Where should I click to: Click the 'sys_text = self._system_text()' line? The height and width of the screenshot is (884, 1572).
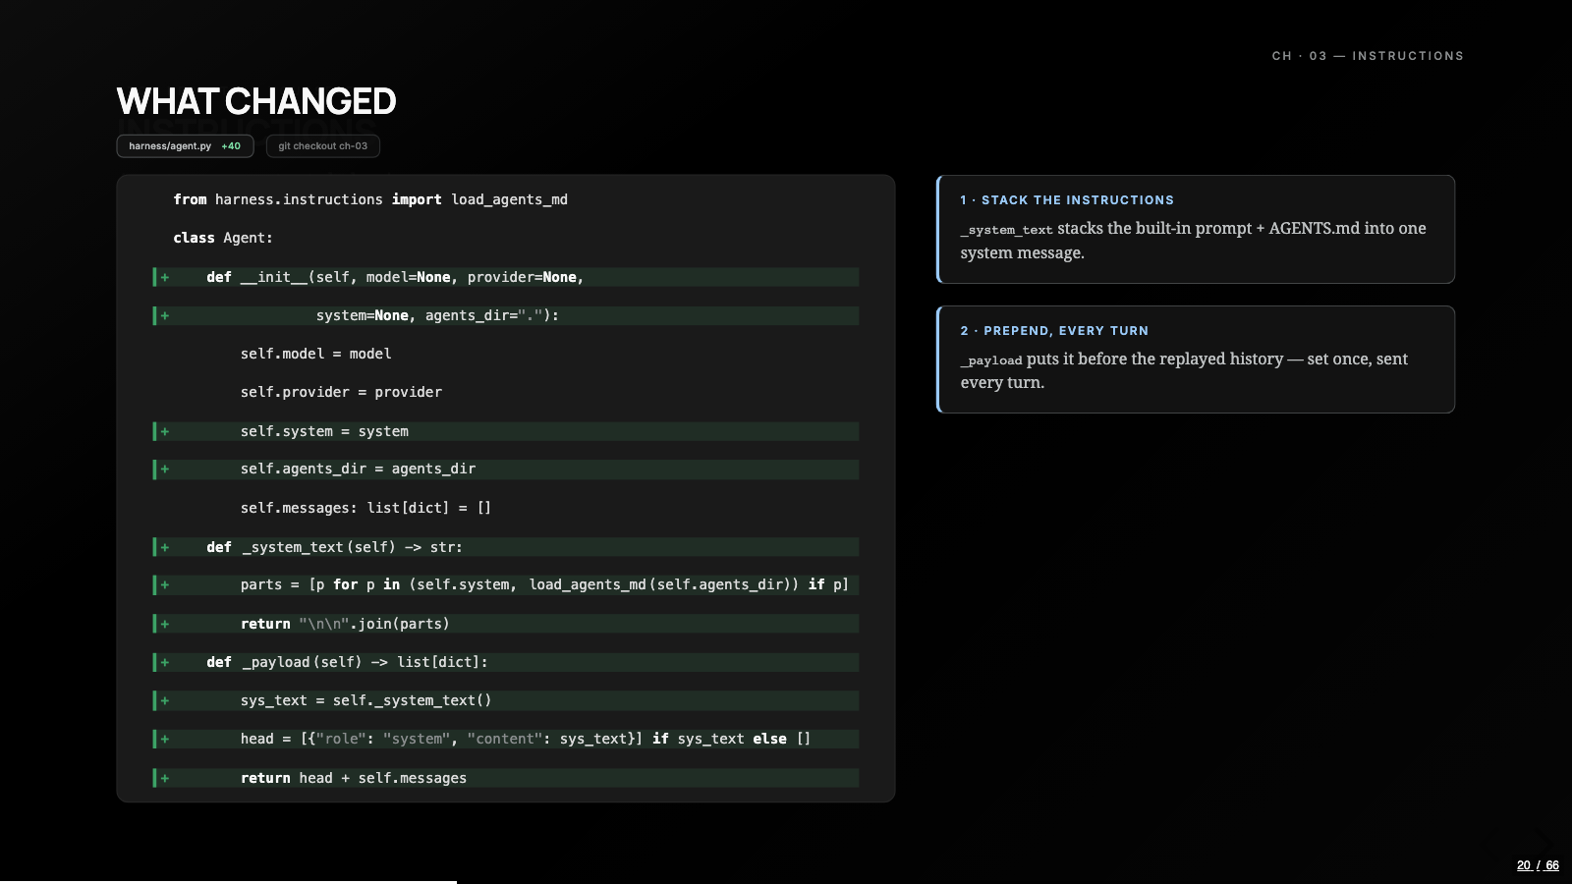pos(506,700)
